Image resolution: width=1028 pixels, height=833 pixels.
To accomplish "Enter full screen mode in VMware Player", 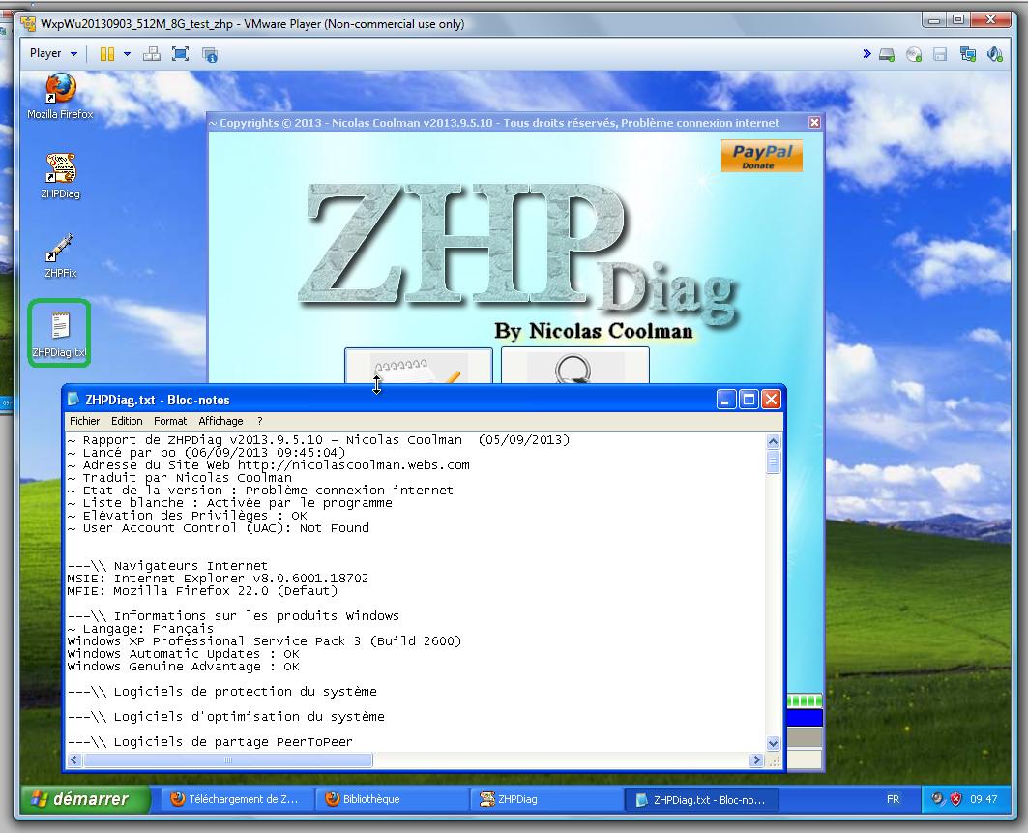I will click(x=180, y=54).
